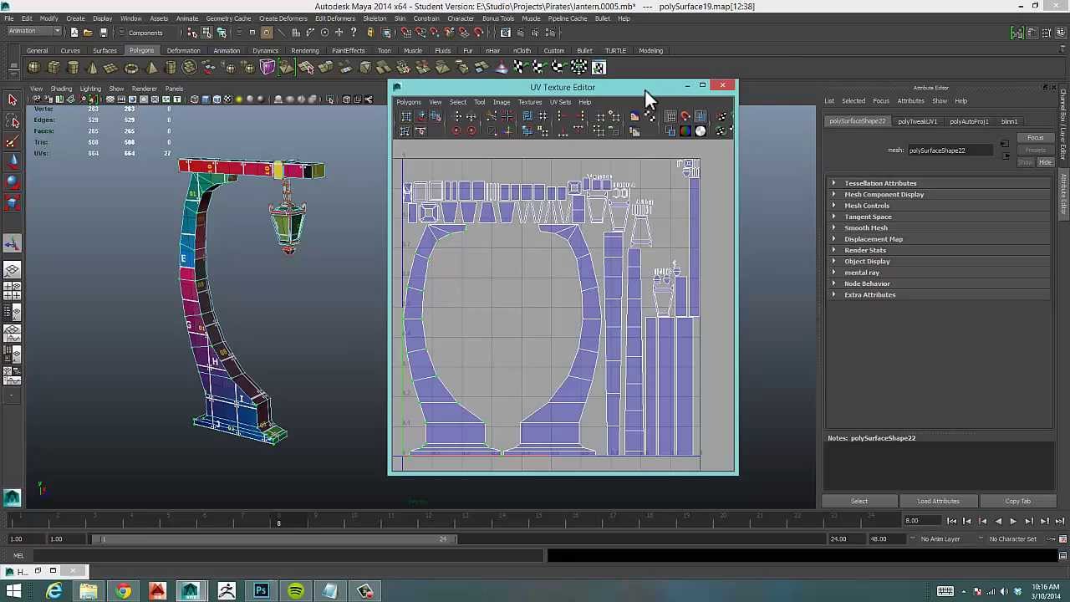Select the Move tool in toolbox
The height and width of the screenshot is (602, 1070).
(12, 161)
